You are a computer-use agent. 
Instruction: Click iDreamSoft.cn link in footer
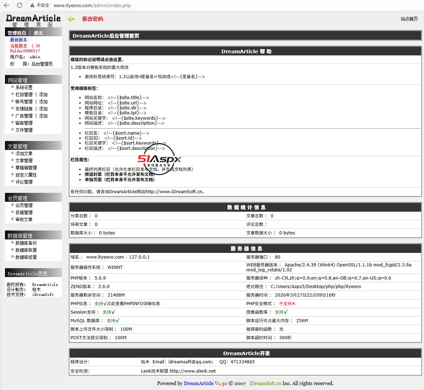(x=265, y=383)
